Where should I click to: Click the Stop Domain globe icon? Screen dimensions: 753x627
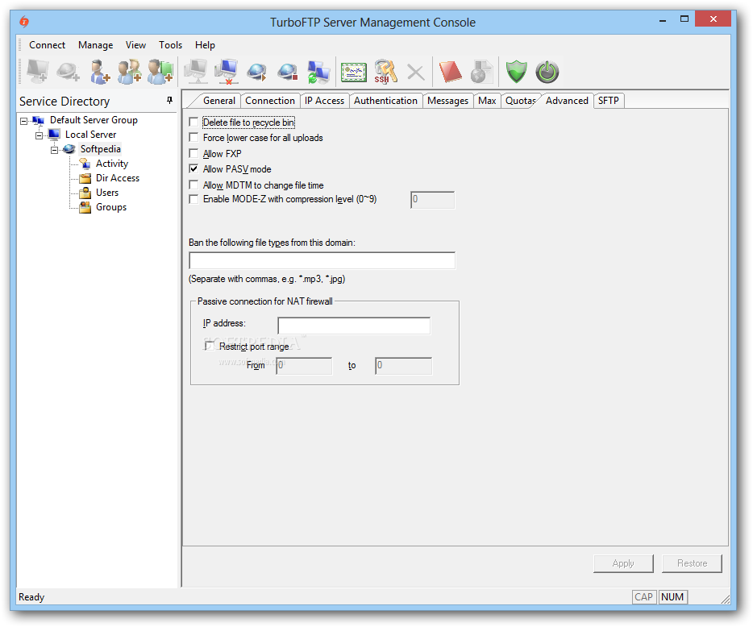click(288, 72)
